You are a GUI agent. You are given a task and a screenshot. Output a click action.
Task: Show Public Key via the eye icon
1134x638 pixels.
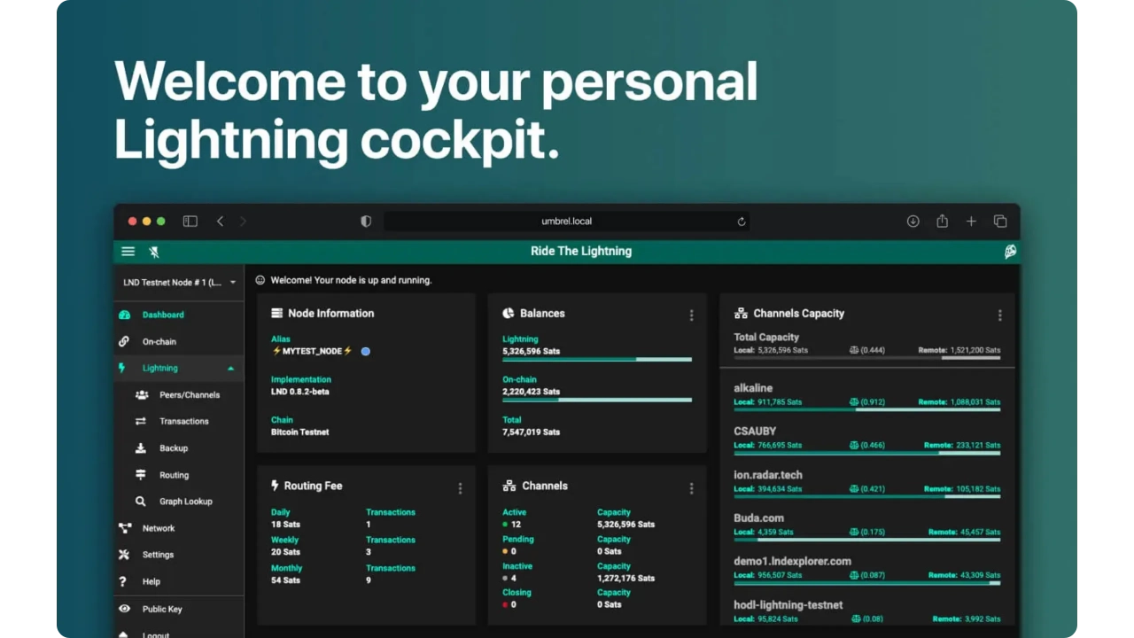point(125,609)
